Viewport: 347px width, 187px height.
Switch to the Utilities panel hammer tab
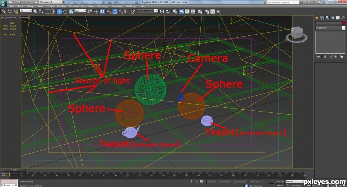click(x=343, y=18)
